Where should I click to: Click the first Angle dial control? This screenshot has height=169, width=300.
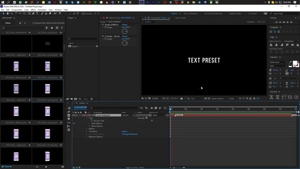125,31
